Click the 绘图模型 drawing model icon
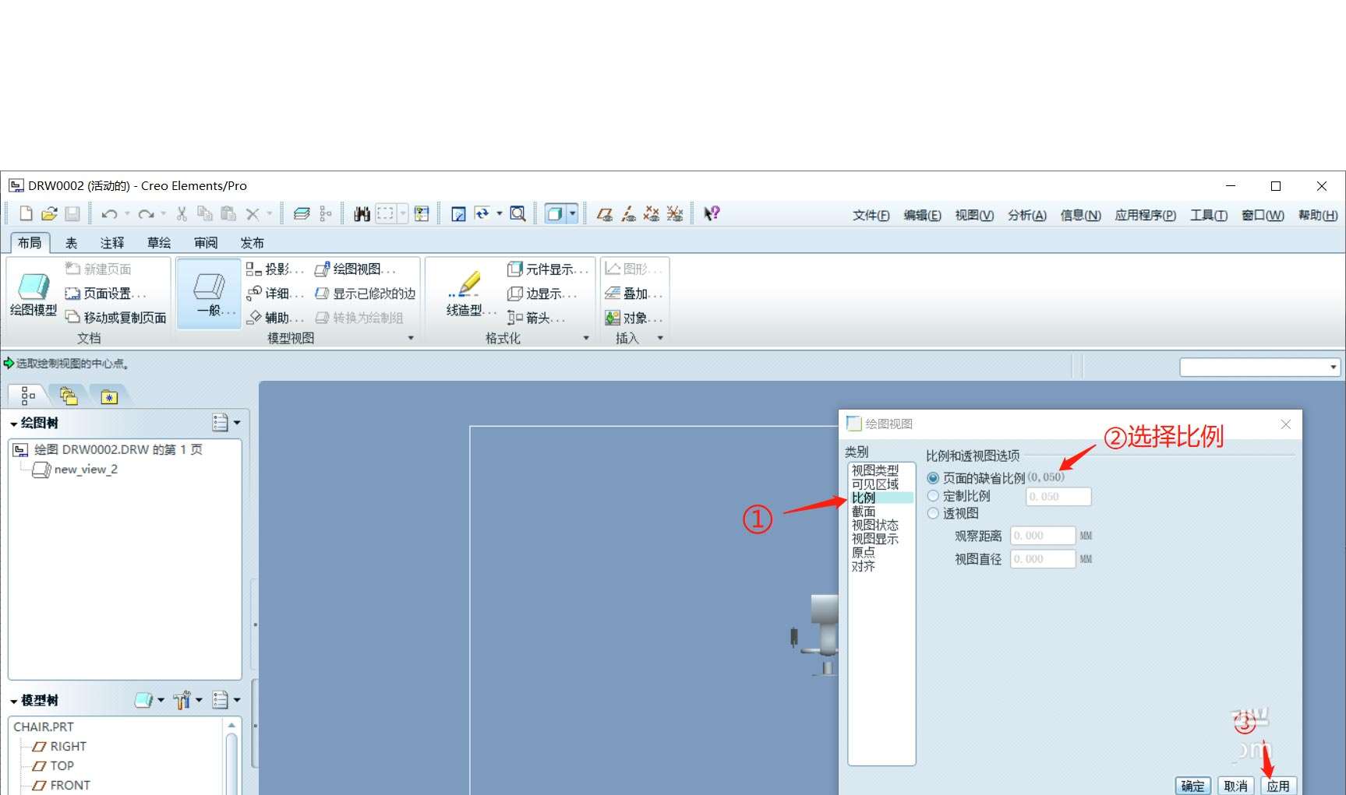Image resolution: width=1346 pixels, height=795 pixels. pyautogui.click(x=34, y=294)
